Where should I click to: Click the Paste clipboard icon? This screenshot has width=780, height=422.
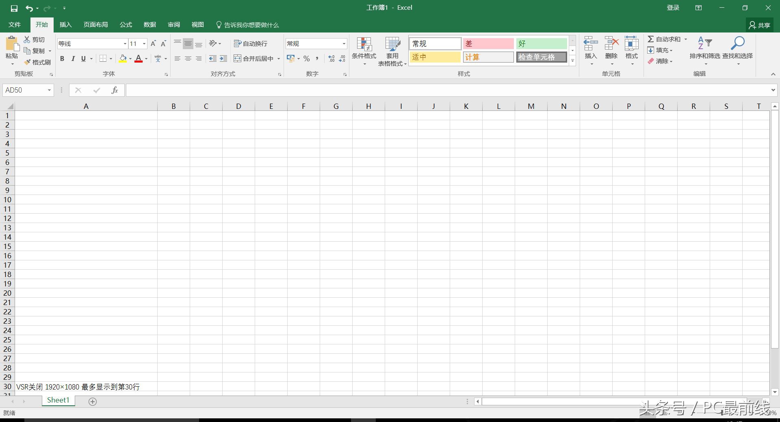(12, 44)
